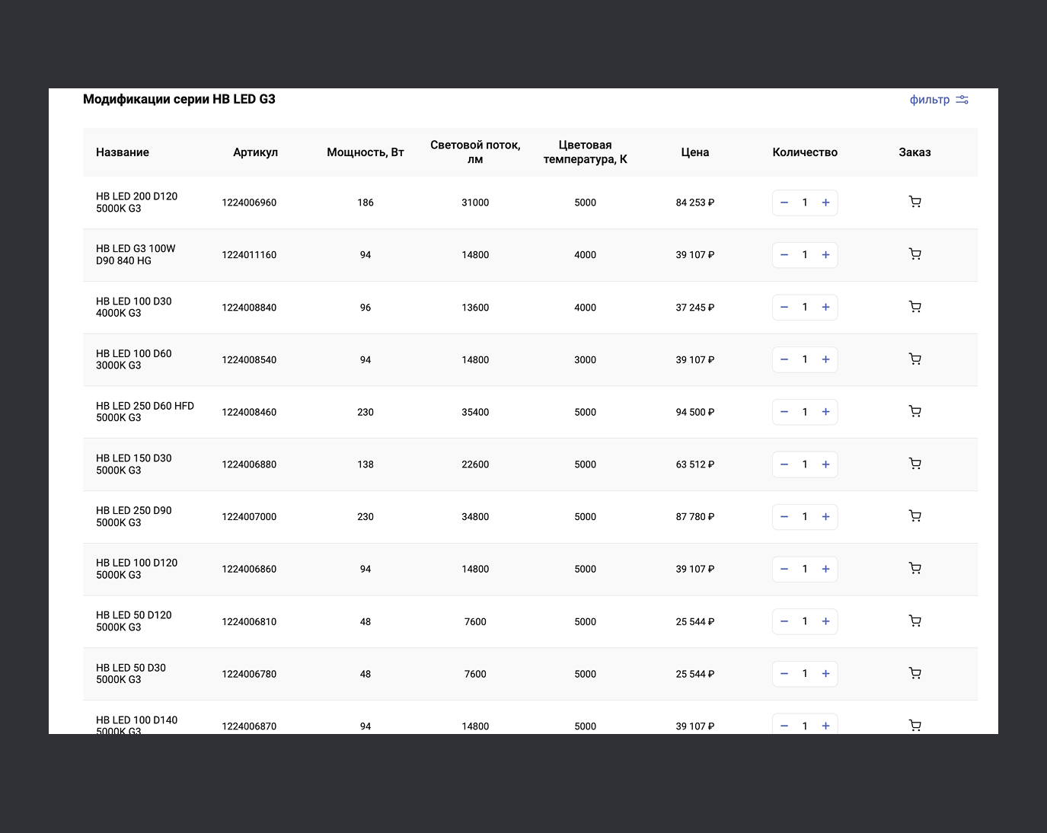Decrease quantity for article 1224006860

[x=784, y=569]
